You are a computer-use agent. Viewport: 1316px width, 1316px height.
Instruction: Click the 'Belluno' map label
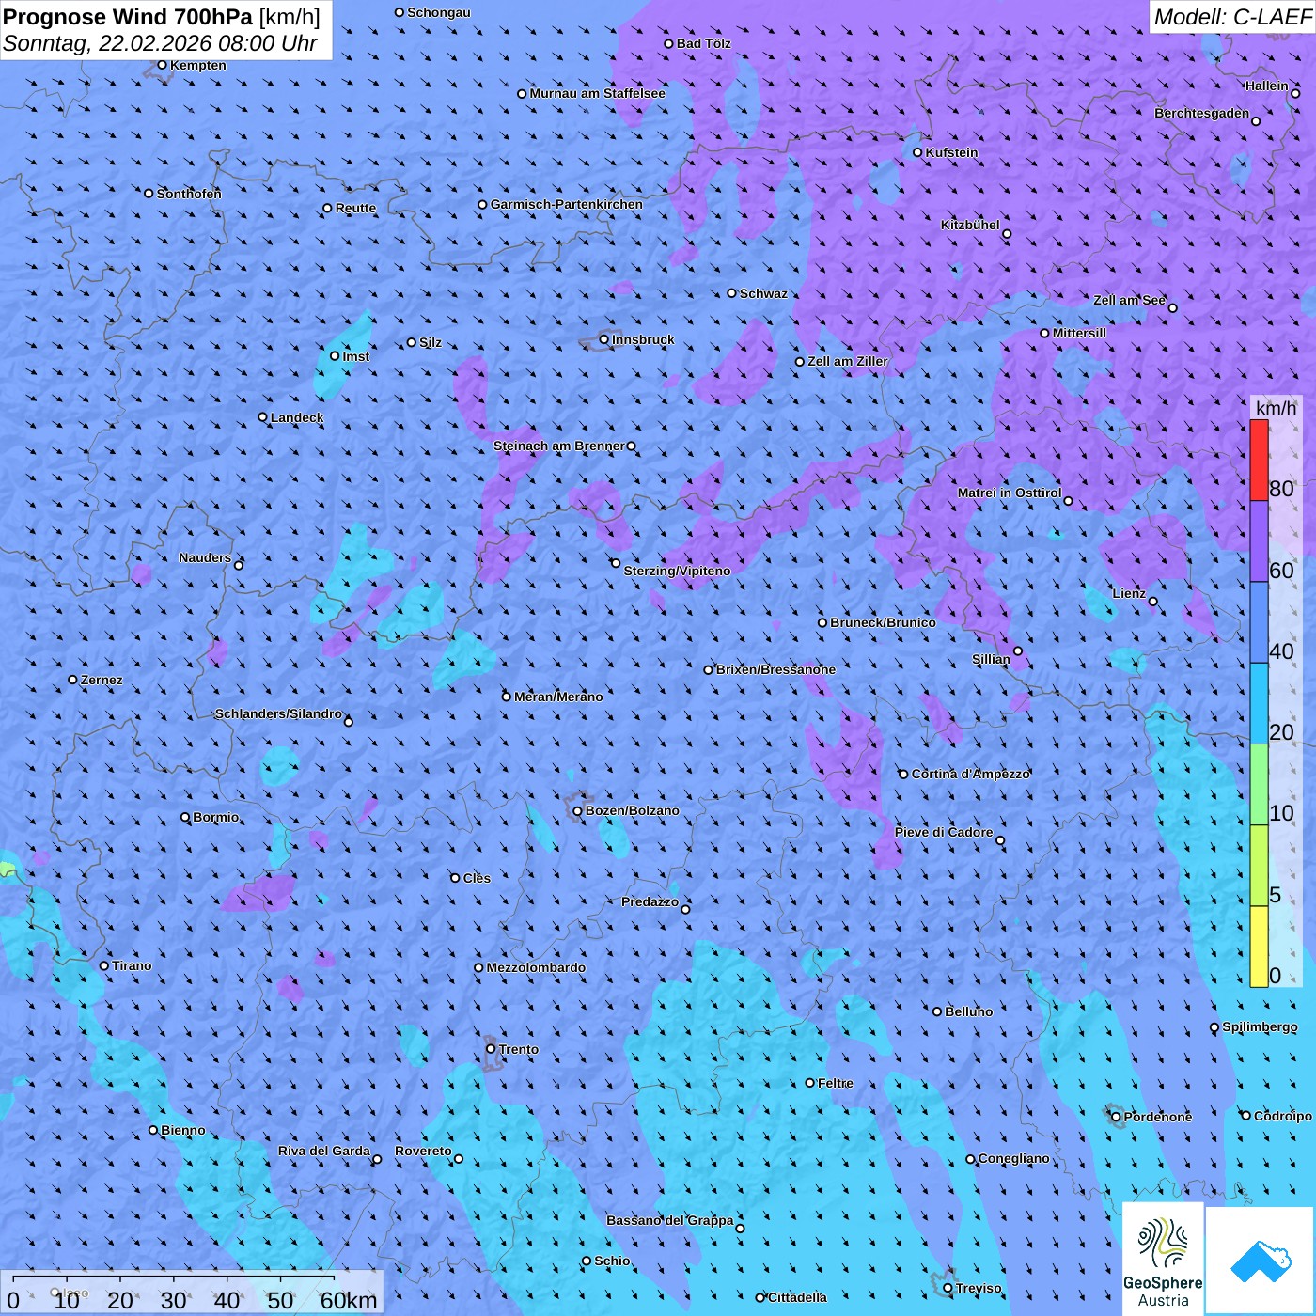pyautogui.click(x=968, y=1011)
